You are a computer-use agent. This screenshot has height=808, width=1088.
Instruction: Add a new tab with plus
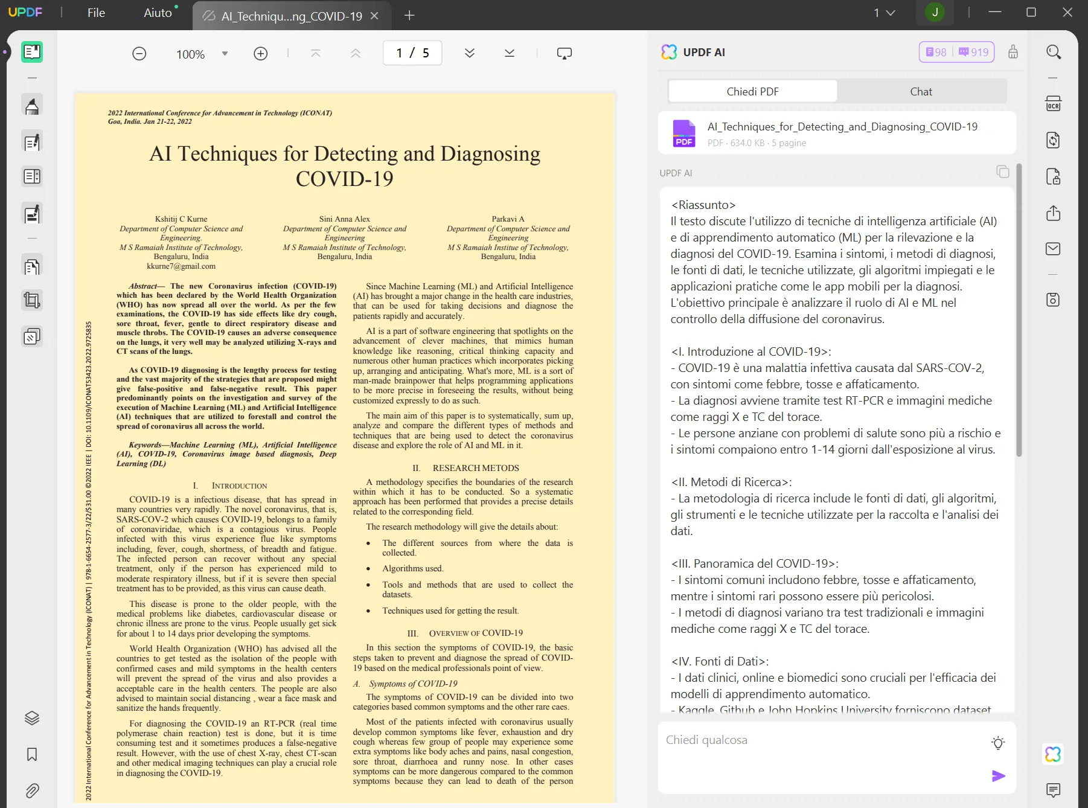(x=409, y=16)
